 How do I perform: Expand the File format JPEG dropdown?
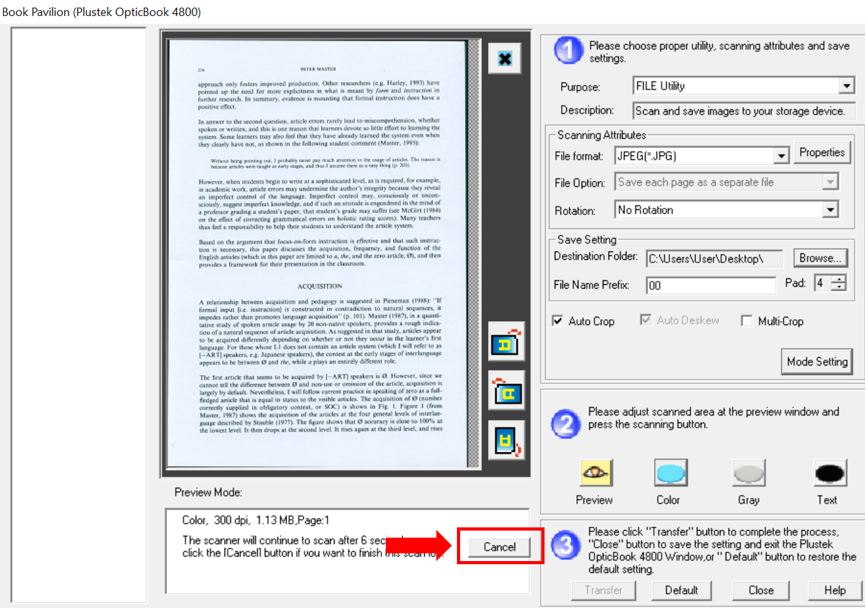coord(781,156)
